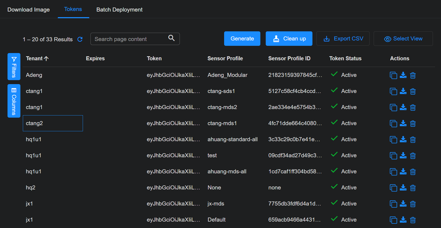Expand the Filters side panel
The width and height of the screenshot is (441, 228).
[14, 66]
